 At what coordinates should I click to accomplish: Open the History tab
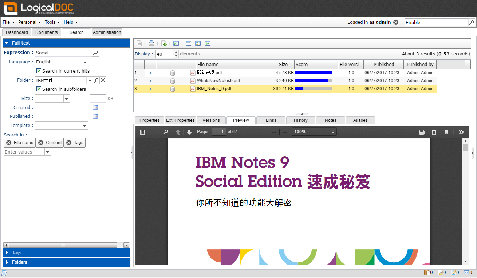point(301,120)
